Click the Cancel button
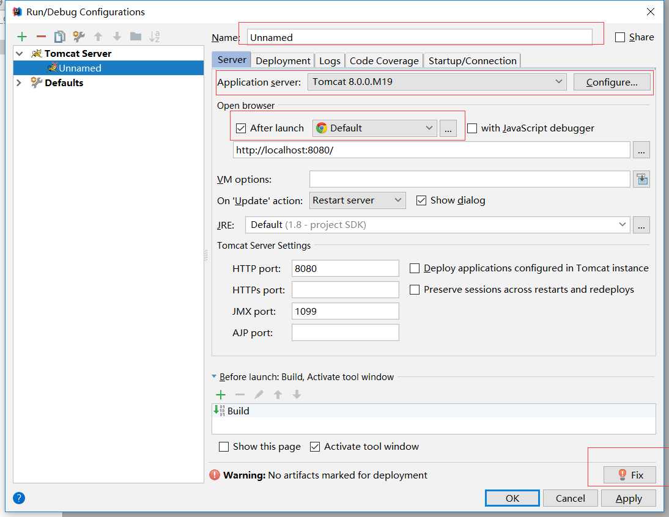This screenshot has width=669, height=517. click(x=570, y=498)
